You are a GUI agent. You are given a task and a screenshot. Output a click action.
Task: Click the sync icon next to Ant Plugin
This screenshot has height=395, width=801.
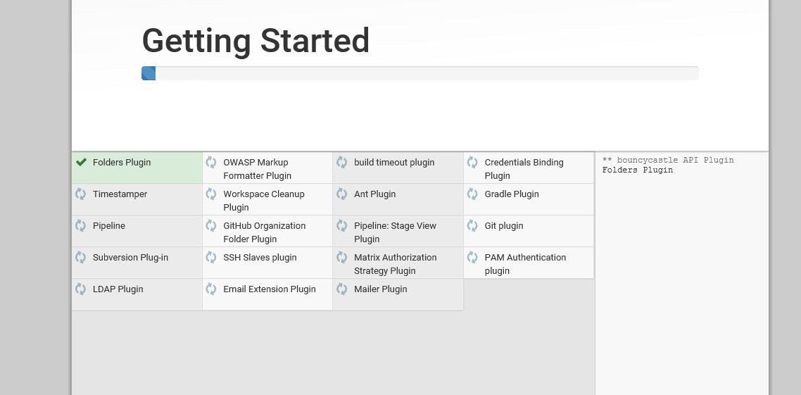342,194
